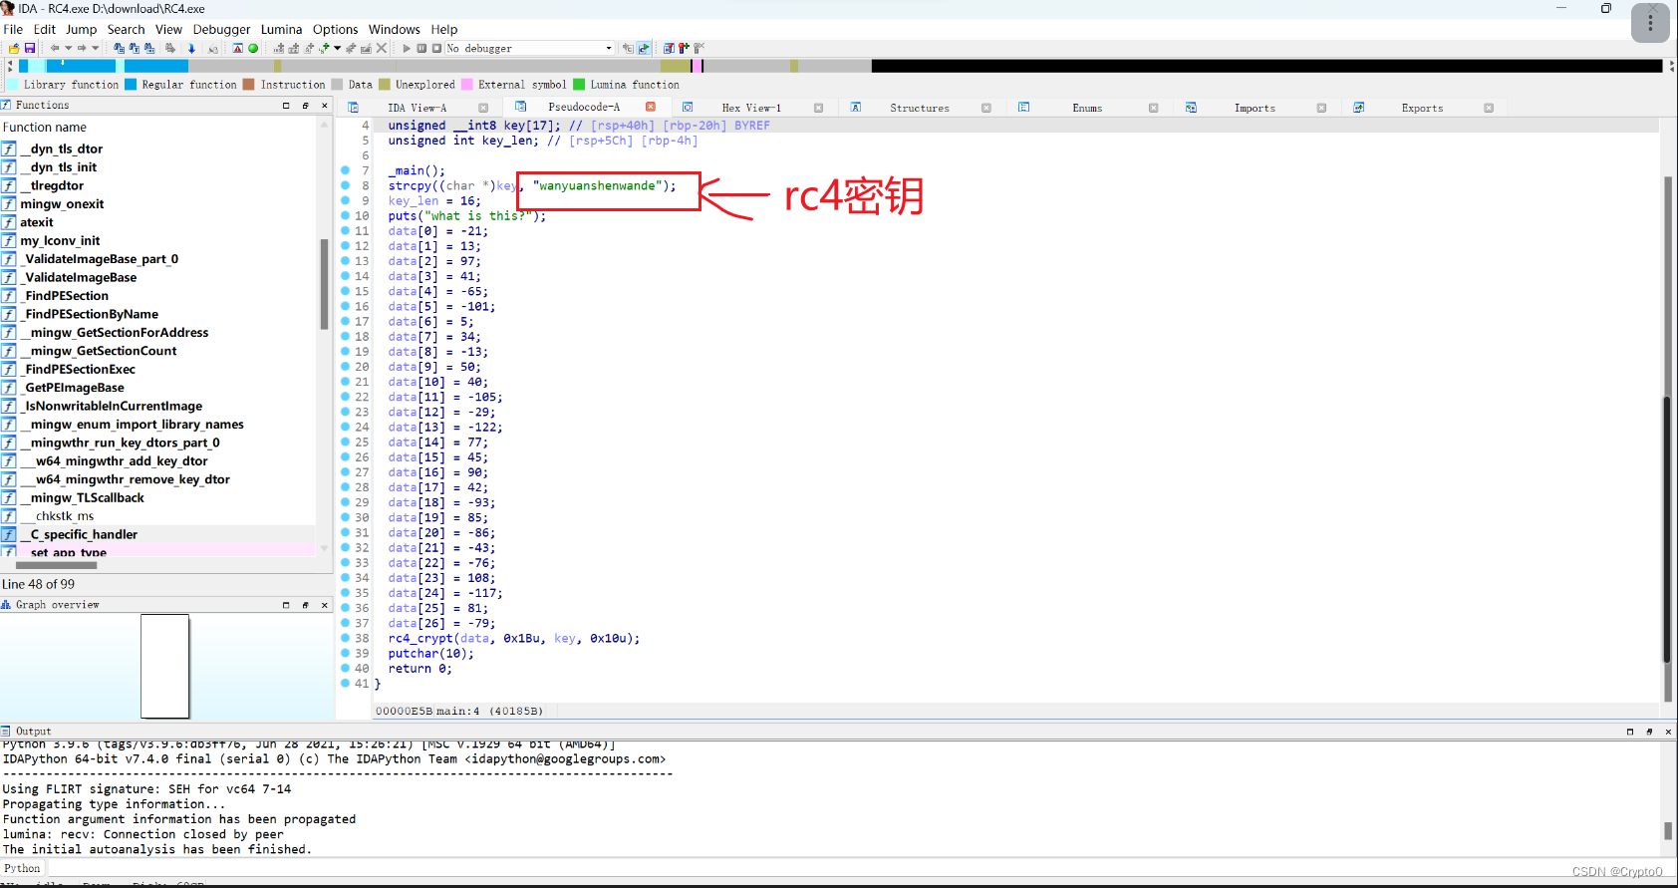Float the Functions panel using its dock icon
1678x888 pixels.
(305, 105)
